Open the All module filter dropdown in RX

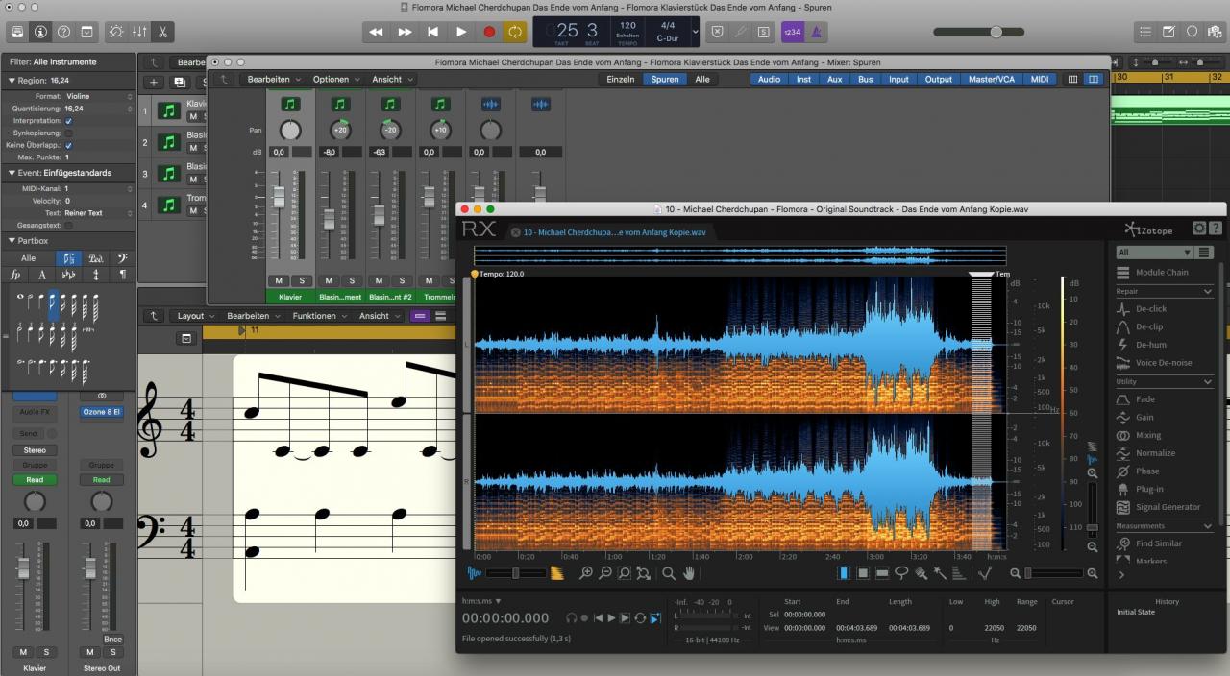[1153, 253]
